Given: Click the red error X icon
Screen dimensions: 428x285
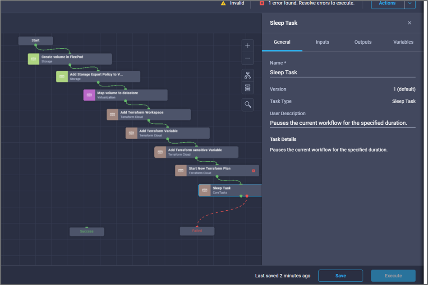Looking at the screenshot, I should (x=262, y=3).
